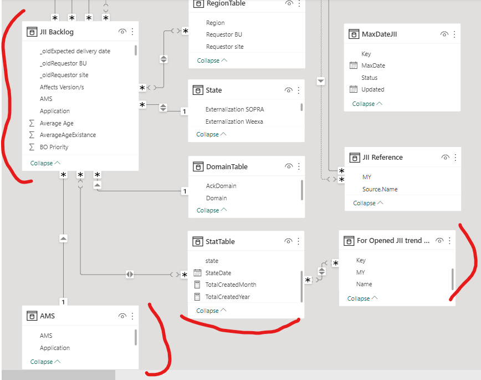
Task: Select the JII Backlog to StatTable bidirectional arrow
Action: point(130,274)
